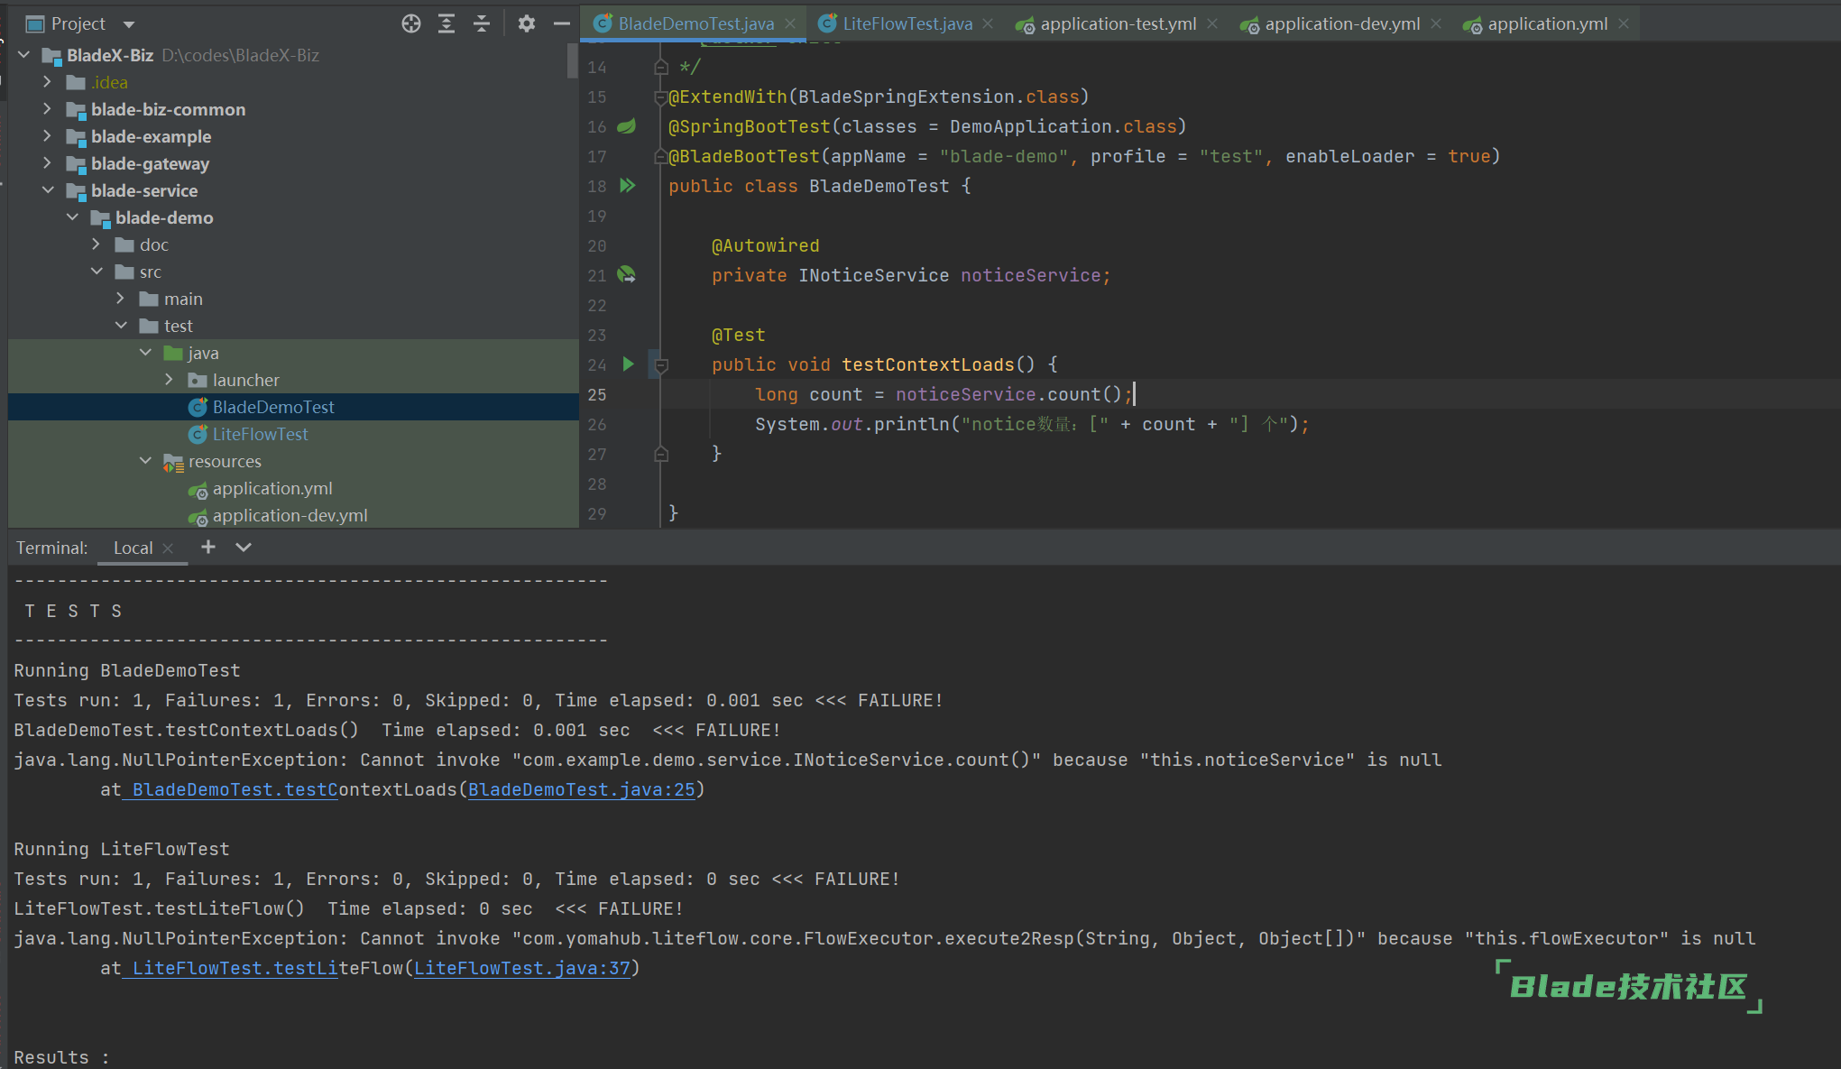1841x1069 pixels.
Task: Expand the blade-biz-common module
Action: 48,109
